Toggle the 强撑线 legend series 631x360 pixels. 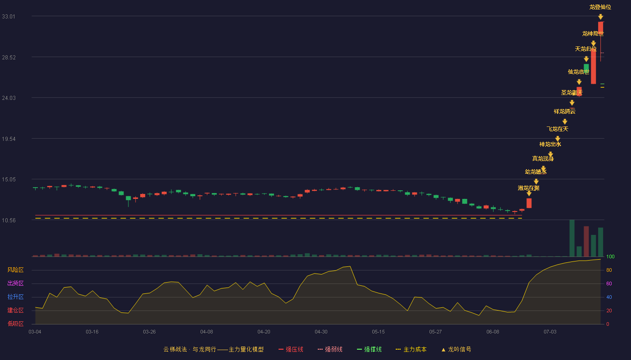[x=369, y=349]
